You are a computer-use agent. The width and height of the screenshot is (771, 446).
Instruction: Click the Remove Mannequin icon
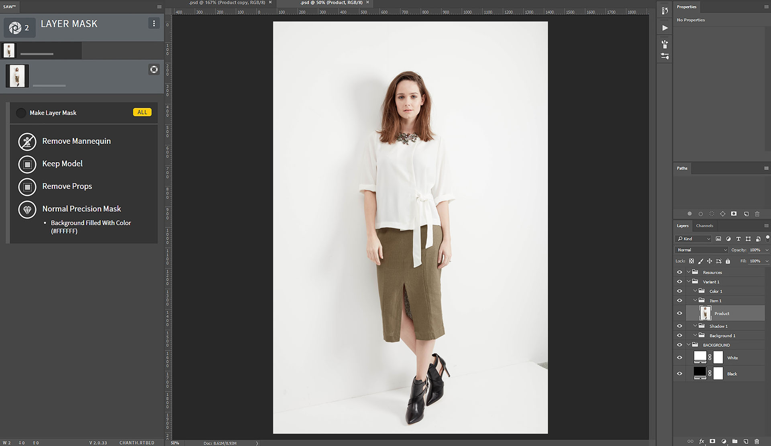(x=27, y=141)
